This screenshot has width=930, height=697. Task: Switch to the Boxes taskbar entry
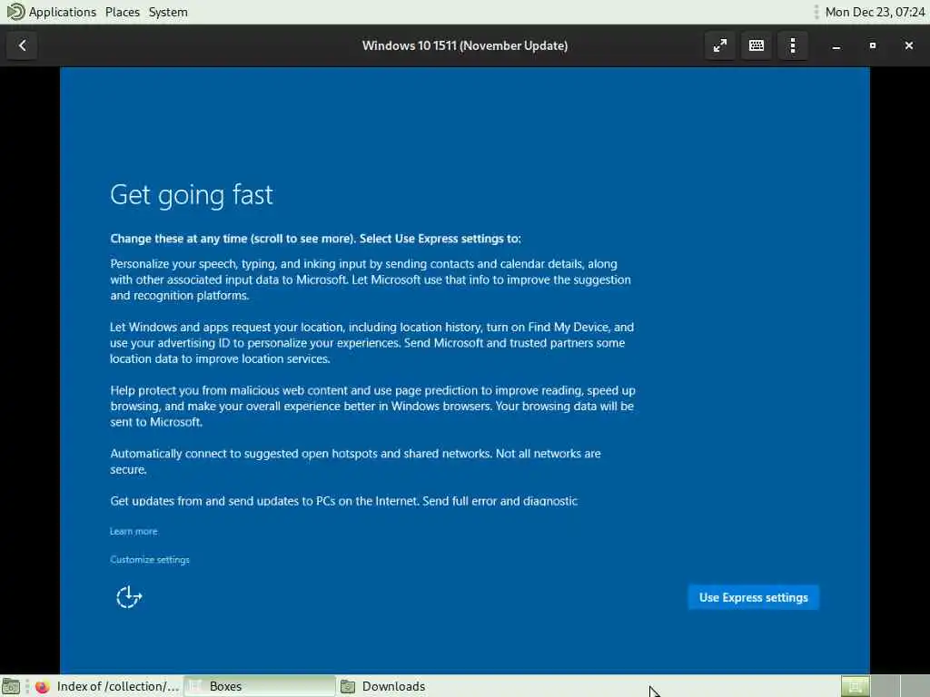(260, 686)
